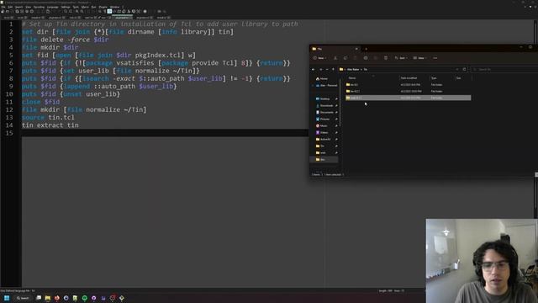538x303 pixels.
Task: Open the File menu in Notepad++
Action: 3,7
